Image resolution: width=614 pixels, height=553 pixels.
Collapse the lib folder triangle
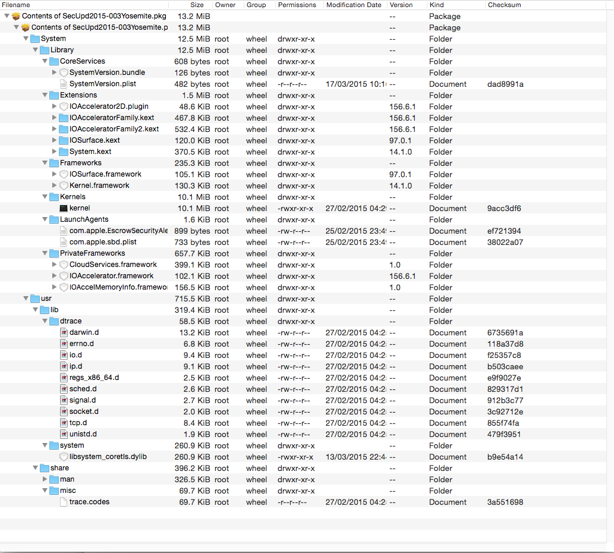click(35, 310)
